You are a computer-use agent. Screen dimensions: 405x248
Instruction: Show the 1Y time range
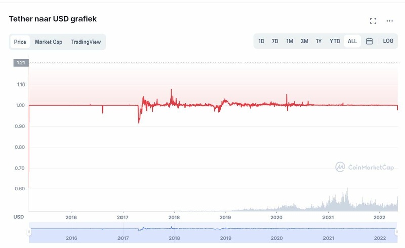coord(319,41)
